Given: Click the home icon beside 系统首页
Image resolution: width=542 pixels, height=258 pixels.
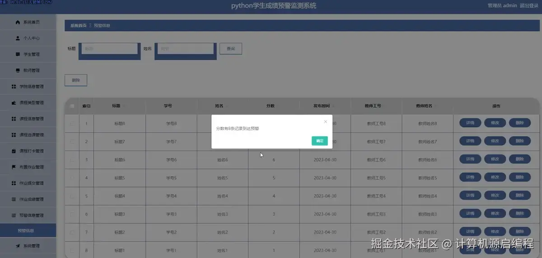Looking at the screenshot, I should point(18,22).
